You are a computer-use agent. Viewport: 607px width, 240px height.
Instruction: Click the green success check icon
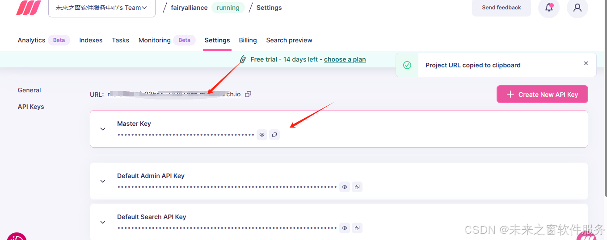tap(407, 65)
